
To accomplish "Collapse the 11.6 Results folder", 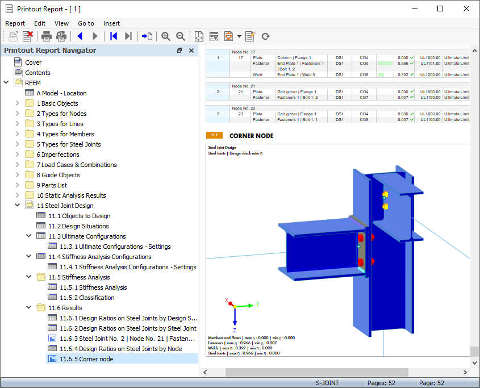I will [x=29, y=307].
